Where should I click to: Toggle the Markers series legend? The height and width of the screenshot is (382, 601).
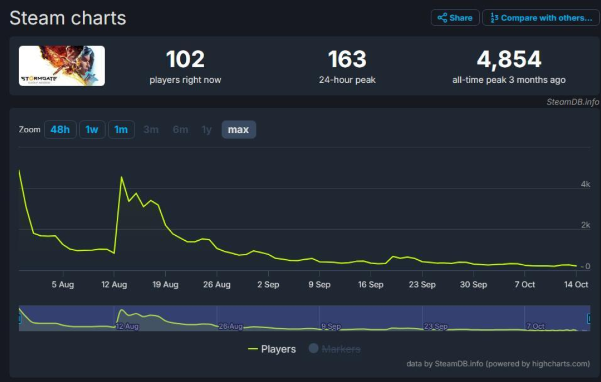click(x=334, y=349)
